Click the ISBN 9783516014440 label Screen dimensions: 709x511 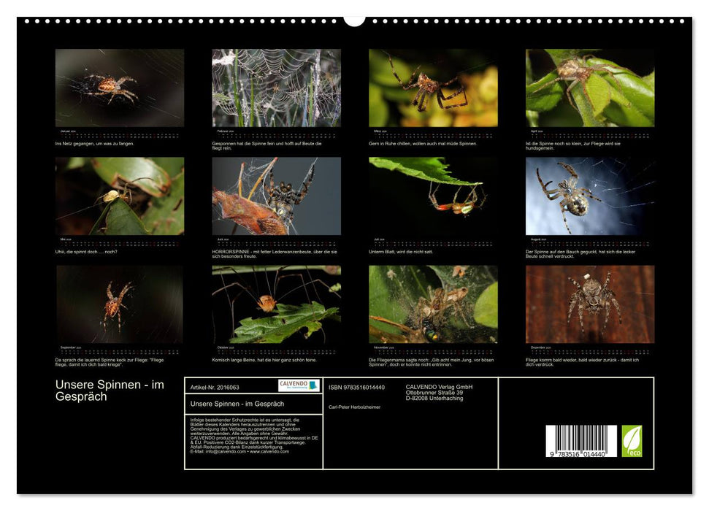pos(357,387)
